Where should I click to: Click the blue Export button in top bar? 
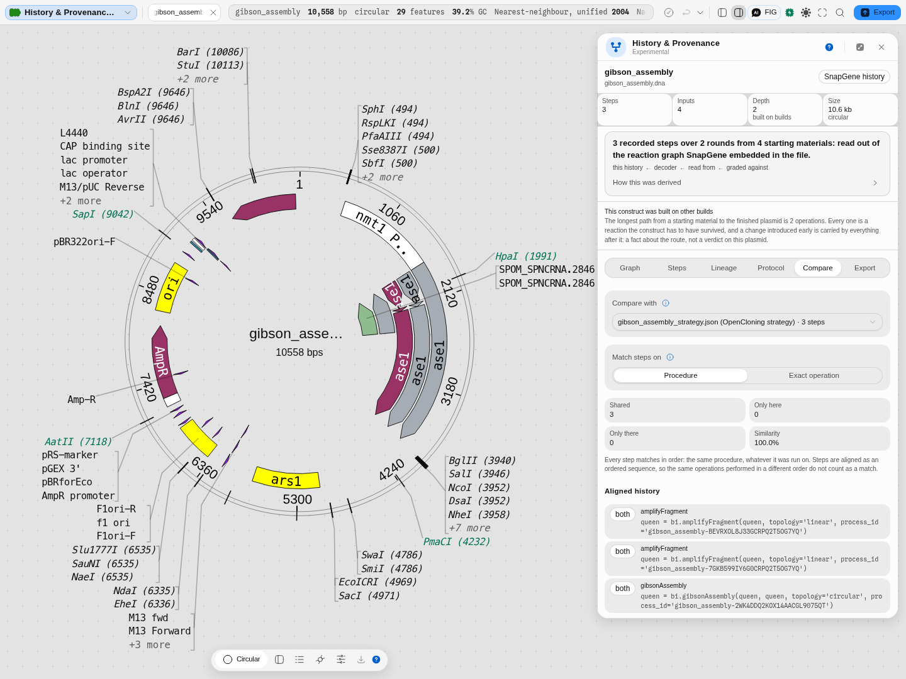click(877, 13)
